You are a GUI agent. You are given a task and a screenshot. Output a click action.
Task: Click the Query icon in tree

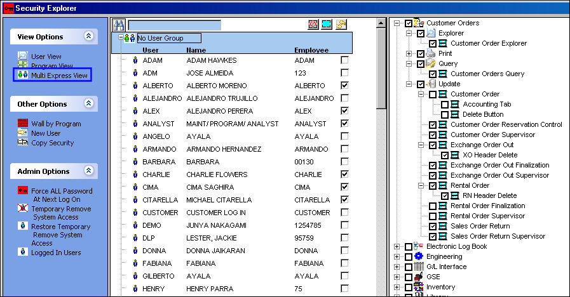(x=431, y=63)
